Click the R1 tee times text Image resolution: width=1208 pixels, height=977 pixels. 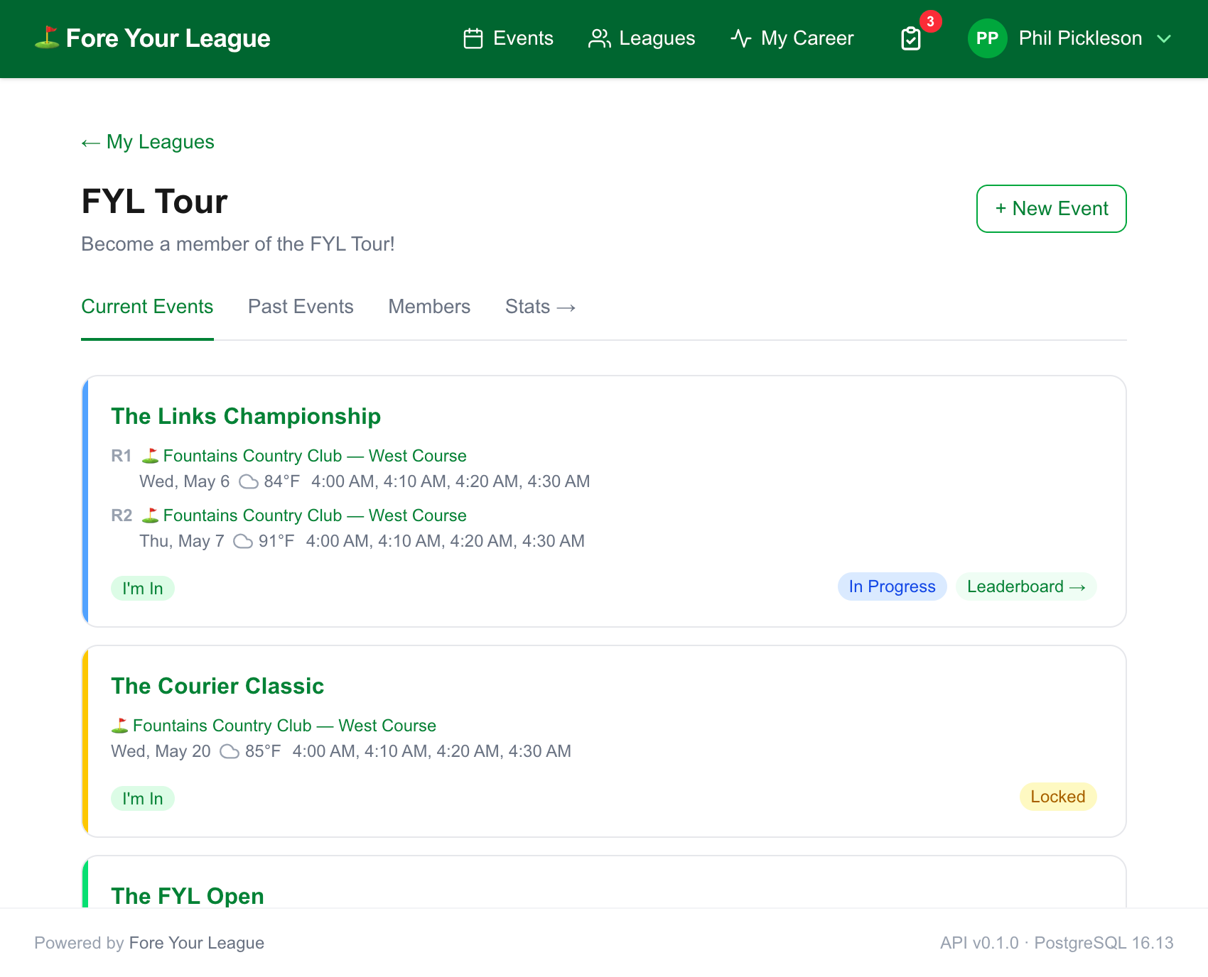(451, 481)
